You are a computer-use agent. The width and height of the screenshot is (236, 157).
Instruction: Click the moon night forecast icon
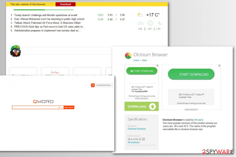(x=160, y=23)
